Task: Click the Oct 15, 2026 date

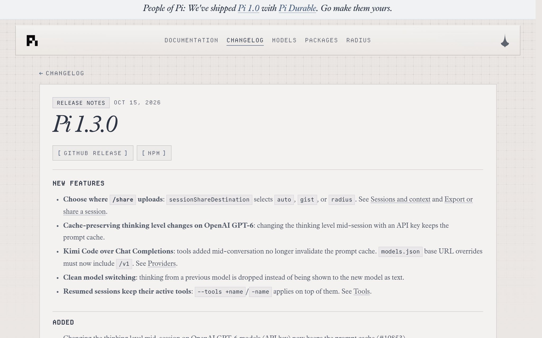Action: coord(137,102)
